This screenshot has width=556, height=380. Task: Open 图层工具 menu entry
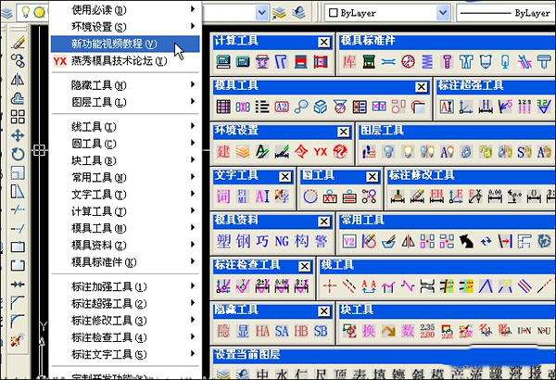(125, 102)
